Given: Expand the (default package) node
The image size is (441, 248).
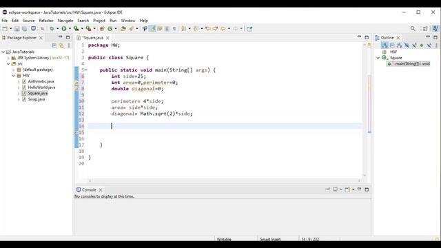Looking at the screenshot, I should [x=14, y=70].
